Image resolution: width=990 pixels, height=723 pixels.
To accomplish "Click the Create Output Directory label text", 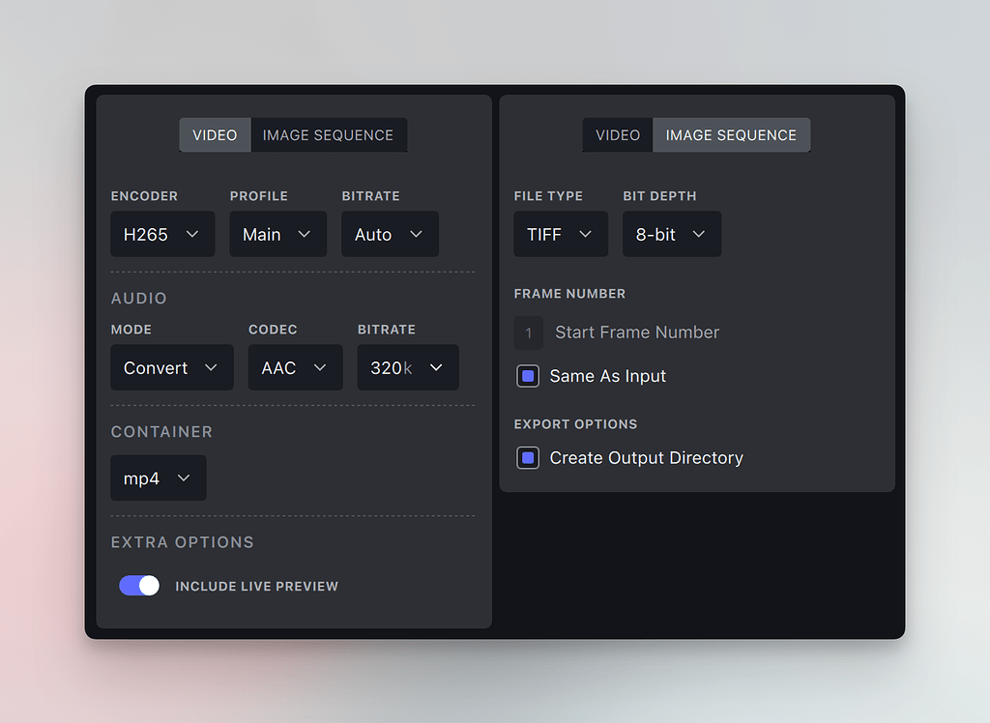I will pyautogui.click(x=646, y=458).
